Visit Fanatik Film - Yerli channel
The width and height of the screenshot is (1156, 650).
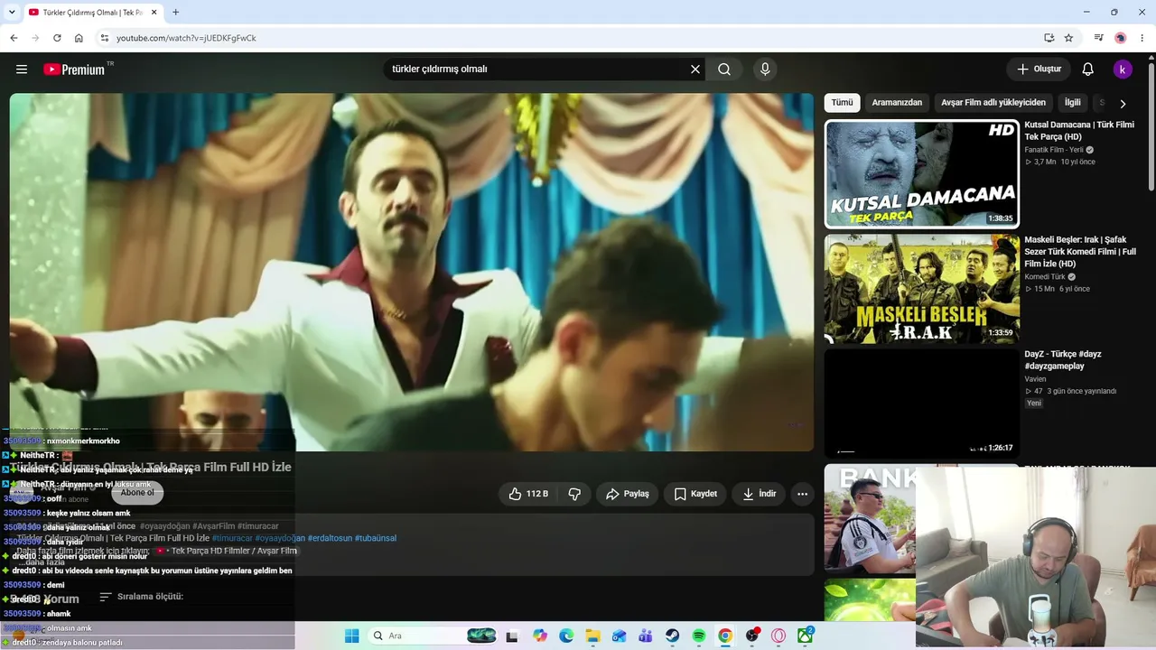[1053, 150]
